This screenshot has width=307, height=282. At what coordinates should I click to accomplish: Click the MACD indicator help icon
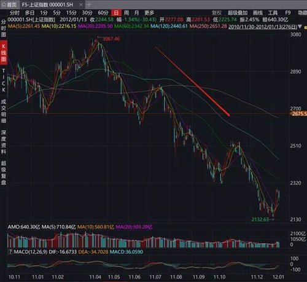pyautogui.click(x=10, y=252)
